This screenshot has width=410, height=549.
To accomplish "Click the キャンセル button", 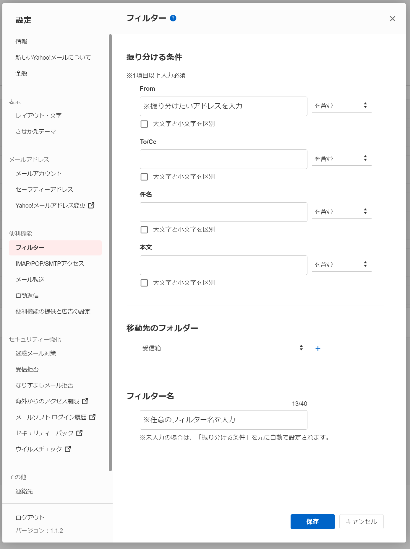I will (362, 522).
